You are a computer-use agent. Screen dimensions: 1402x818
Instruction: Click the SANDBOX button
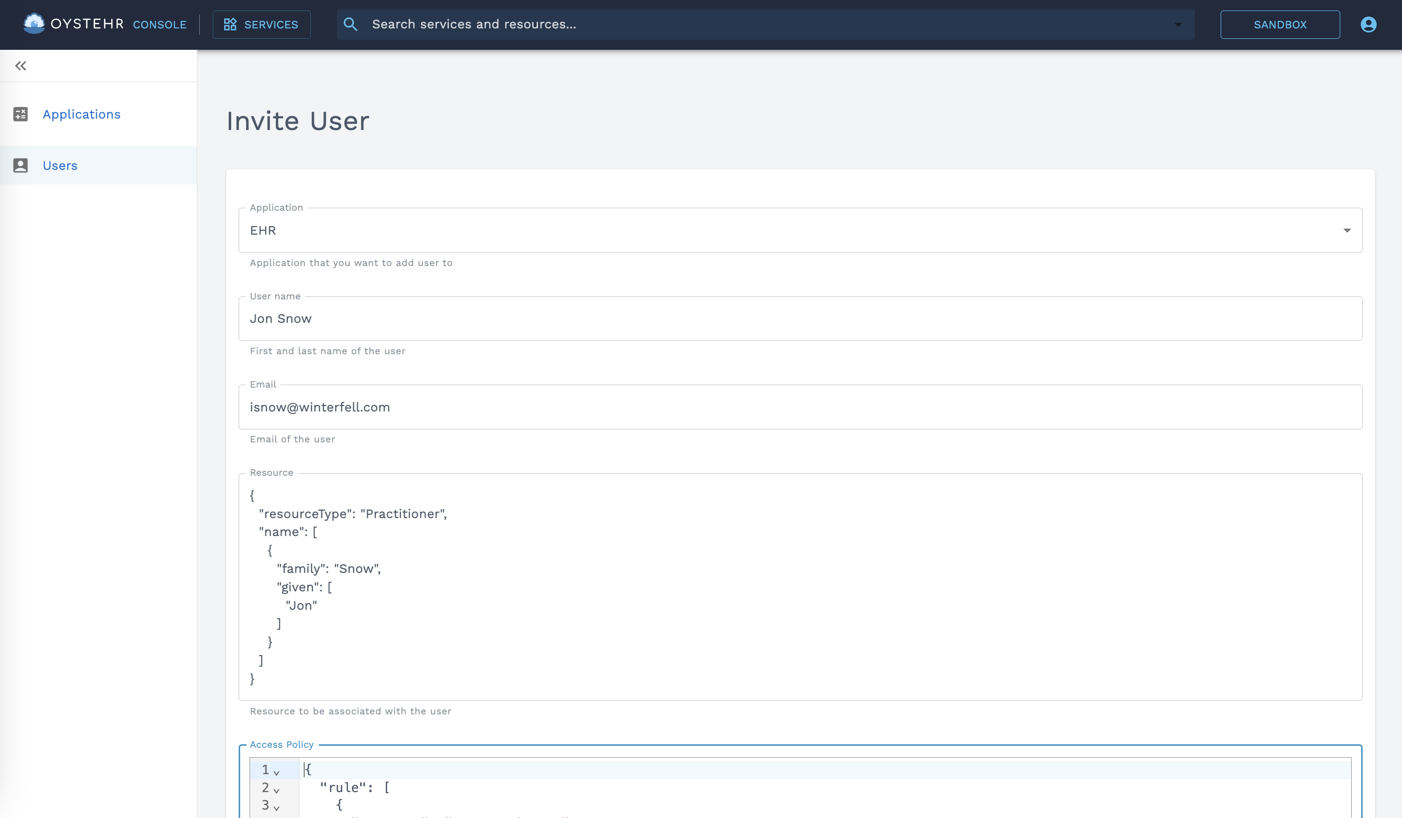1279,24
